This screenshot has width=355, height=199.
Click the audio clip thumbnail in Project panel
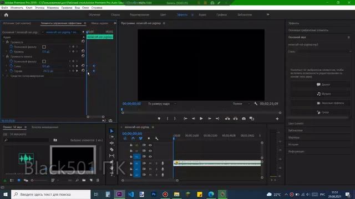coord(26,159)
